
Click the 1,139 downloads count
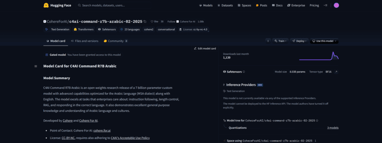click(x=226, y=58)
